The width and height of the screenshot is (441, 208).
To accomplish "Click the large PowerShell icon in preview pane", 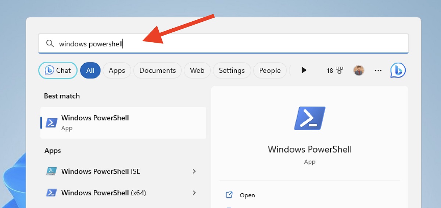I will tap(310, 118).
